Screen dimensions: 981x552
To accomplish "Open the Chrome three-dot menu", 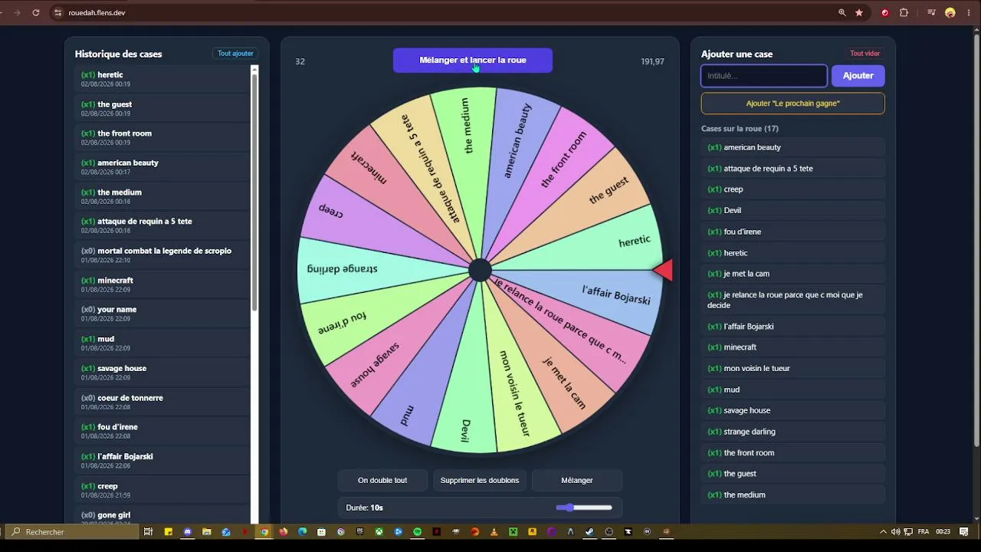I will (968, 13).
